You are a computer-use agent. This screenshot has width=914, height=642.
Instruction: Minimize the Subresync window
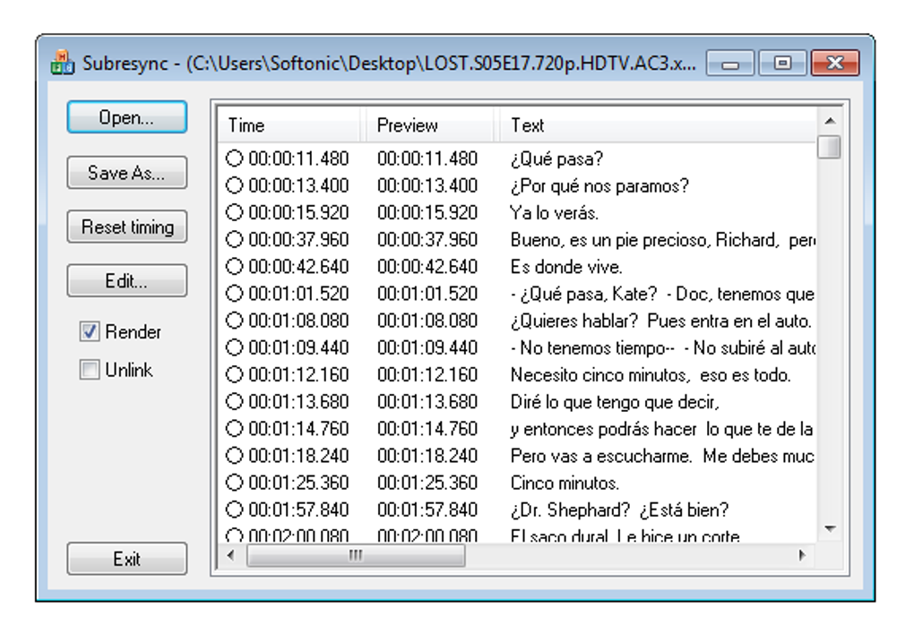click(730, 63)
